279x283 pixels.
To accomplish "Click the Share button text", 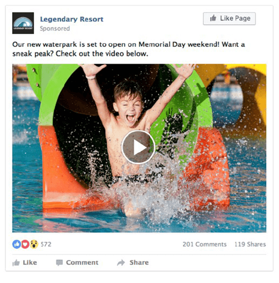I will [139, 262].
